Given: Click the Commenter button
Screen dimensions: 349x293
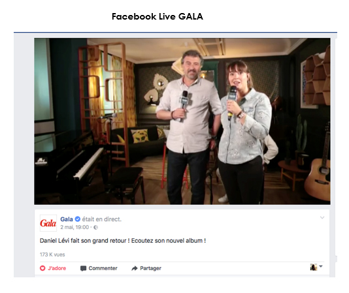Looking at the screenshot, I should (x=99, y=268).
